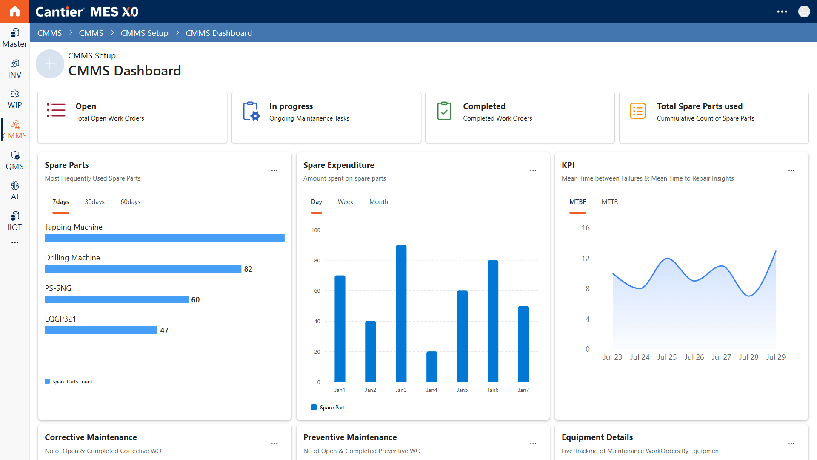This screenshot has width=817, height=460.
Task: Switch Spare Expenditure to Week
Action: coord(346,202)
